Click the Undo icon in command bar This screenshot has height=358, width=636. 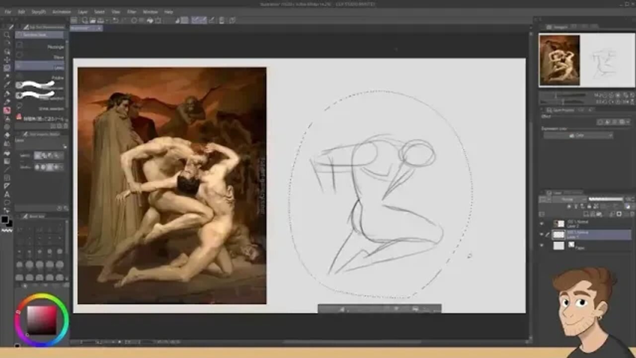(115, 20)
